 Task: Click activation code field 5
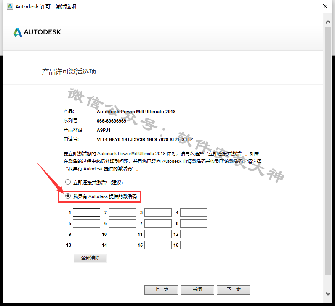click(x=87, y=223)
